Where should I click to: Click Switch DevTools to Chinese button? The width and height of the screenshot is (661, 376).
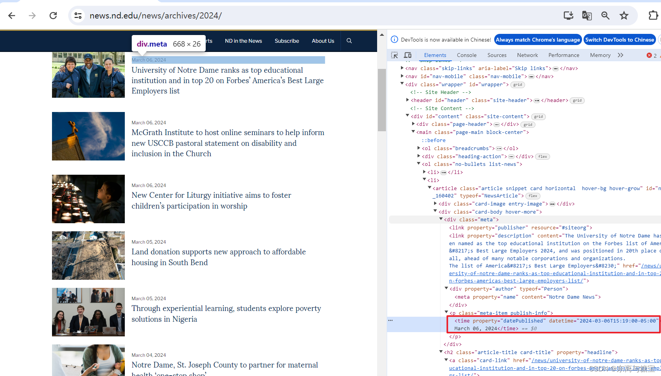(x=619, y=40)
